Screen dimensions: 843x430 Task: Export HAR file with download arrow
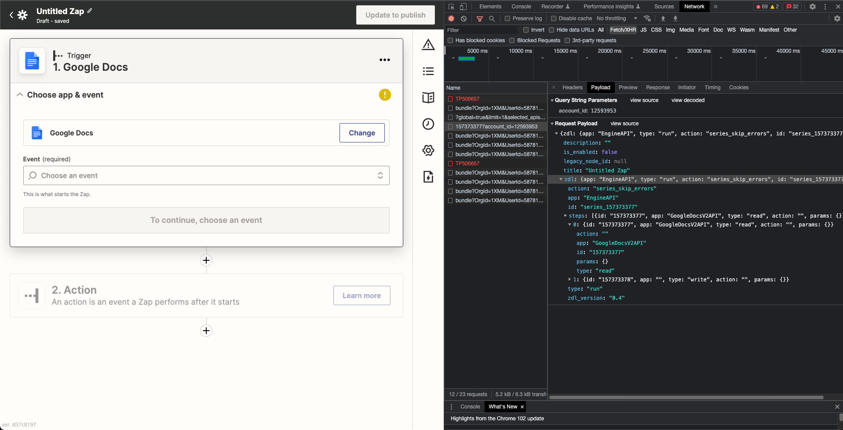(675, 18)
